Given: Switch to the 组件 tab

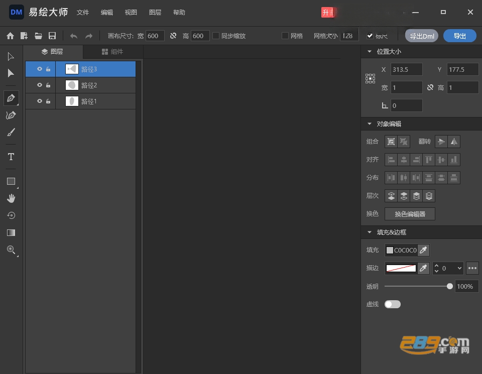Looking at the screenshot, I should click(112, 52).
